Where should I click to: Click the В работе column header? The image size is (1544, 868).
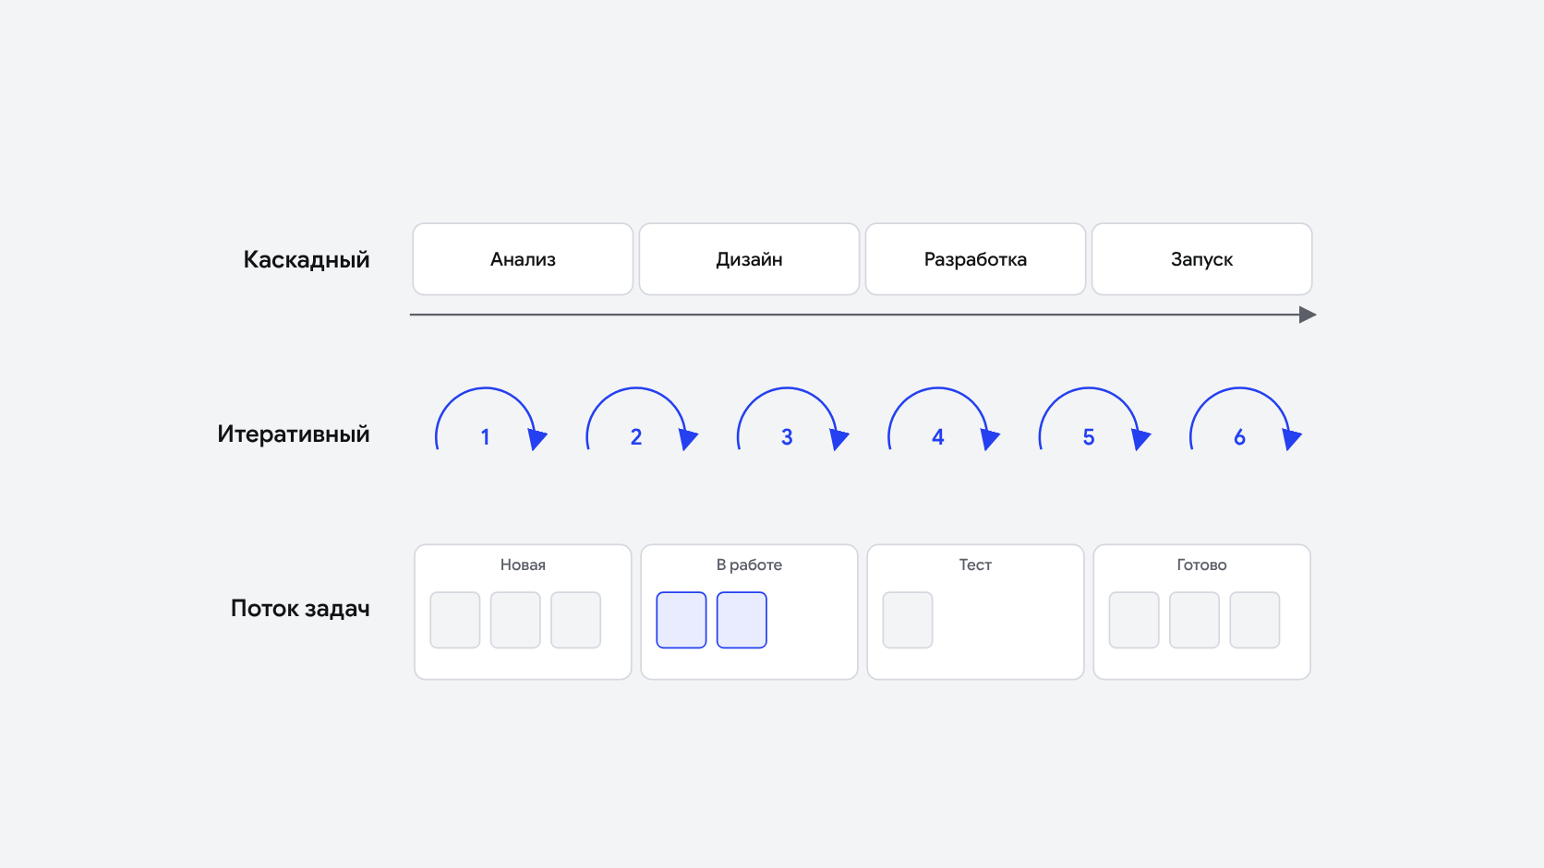pos(749,565)
